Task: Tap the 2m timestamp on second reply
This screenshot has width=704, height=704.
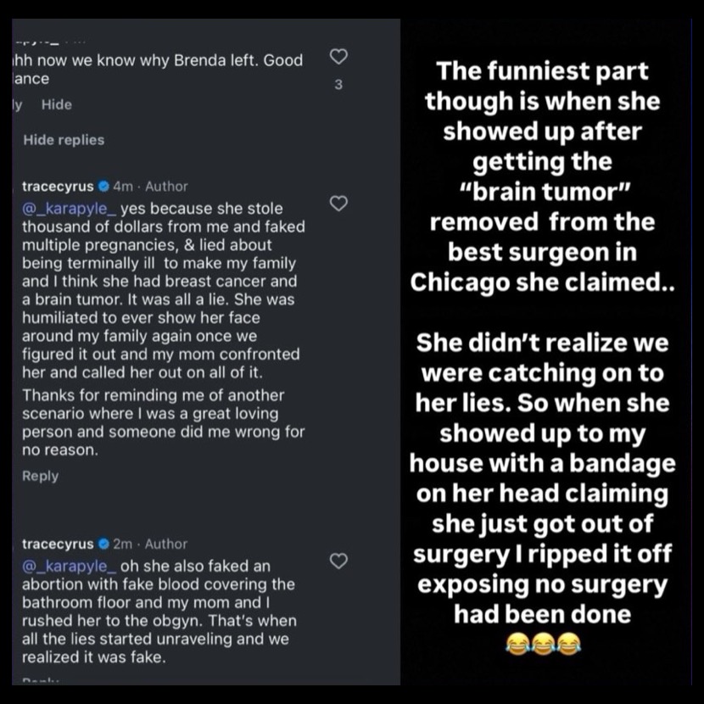Action: (x=123, y=545)
